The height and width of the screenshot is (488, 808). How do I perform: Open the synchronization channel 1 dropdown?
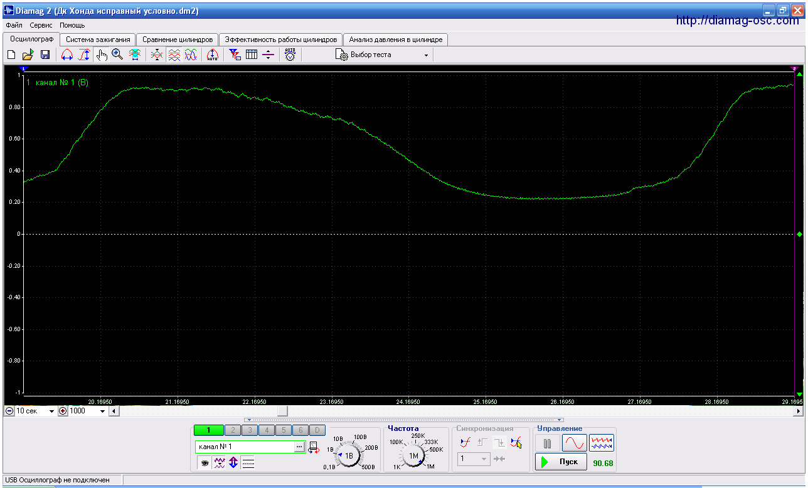click(473, 459)
